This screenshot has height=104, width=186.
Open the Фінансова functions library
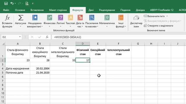coord(49,21)
